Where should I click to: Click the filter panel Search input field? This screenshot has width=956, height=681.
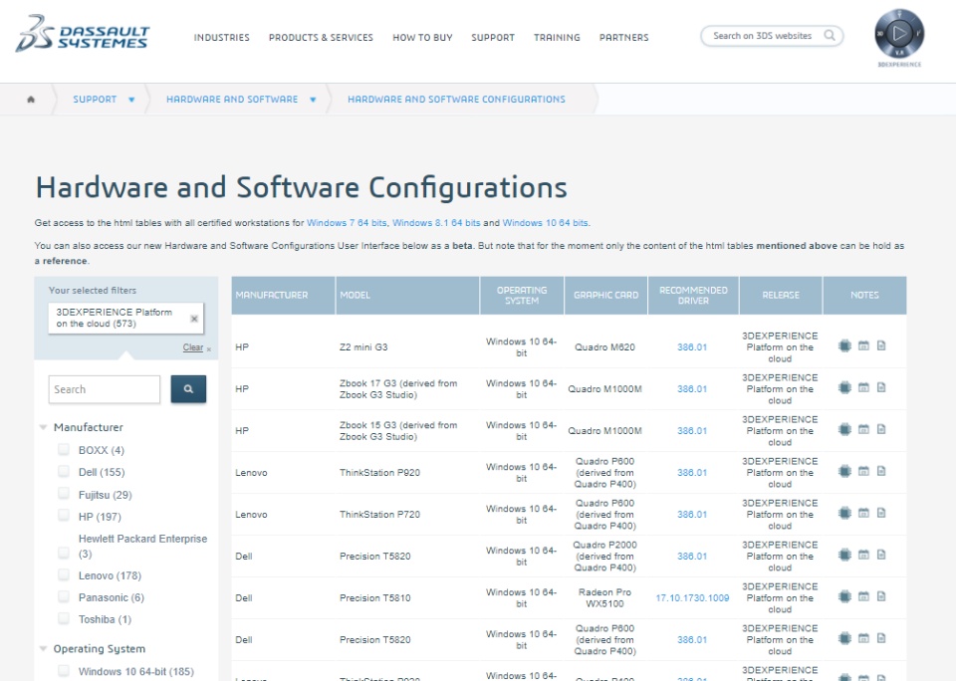click(x=105, y=389)
